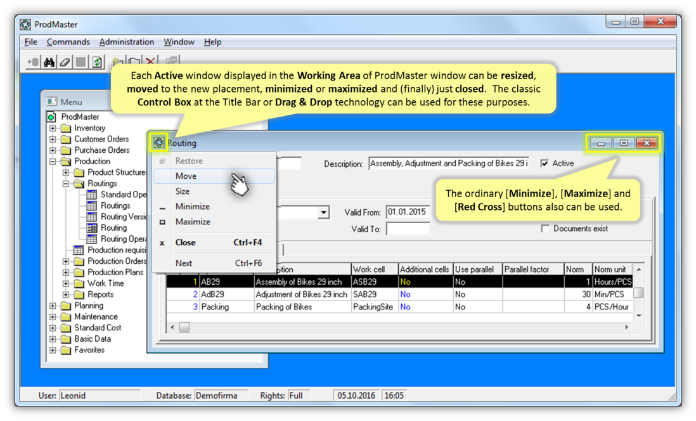Click the open folder toolbar icon

coord(134,62)
